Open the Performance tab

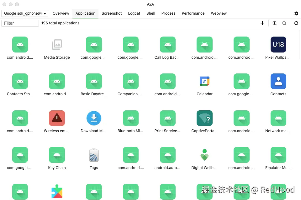(x=193, y=13)
